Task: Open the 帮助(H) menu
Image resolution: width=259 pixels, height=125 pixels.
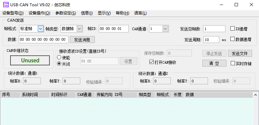Action: (x=122, y=13)
